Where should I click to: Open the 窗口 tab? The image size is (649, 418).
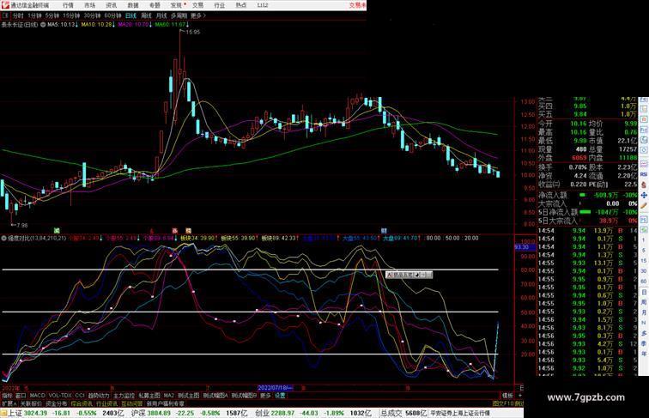(x=21, y=396)
